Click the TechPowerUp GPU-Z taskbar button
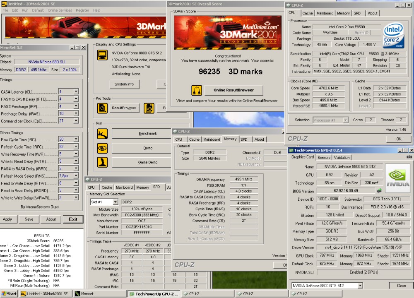This screenshot has width=414, height=298. click(154, 293)
